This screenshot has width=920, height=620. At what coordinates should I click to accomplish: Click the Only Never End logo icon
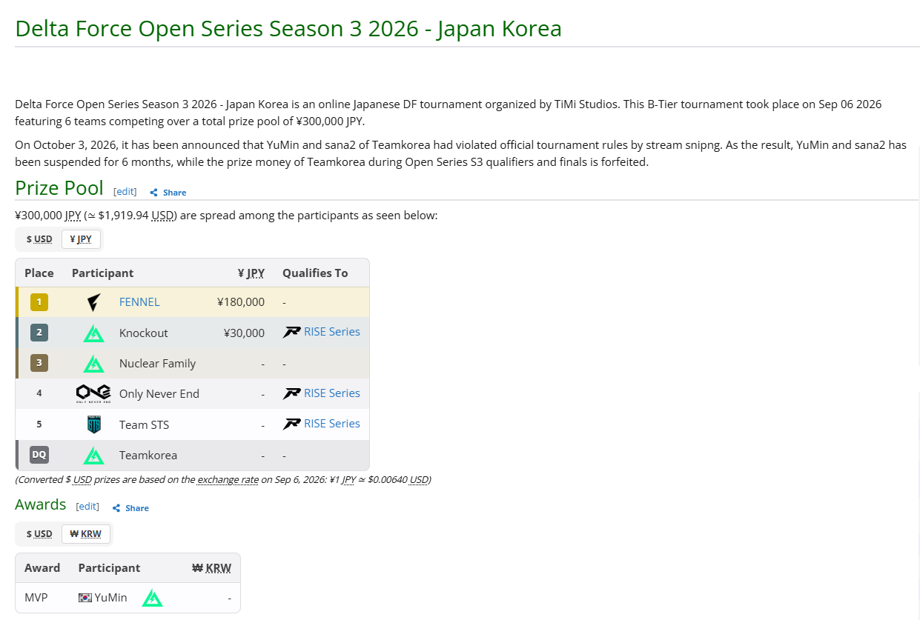[93, 394]
